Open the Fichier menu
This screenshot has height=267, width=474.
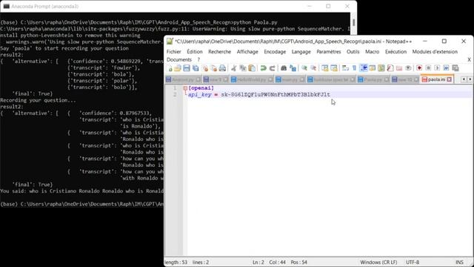click(174, 52)
